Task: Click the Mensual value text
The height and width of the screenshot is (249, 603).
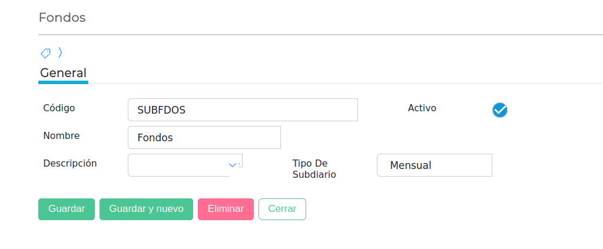Action: pos(410,165)
